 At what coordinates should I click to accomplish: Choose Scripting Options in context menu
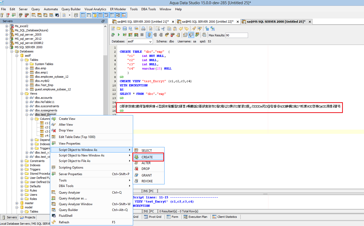click(x=91, y=168)
